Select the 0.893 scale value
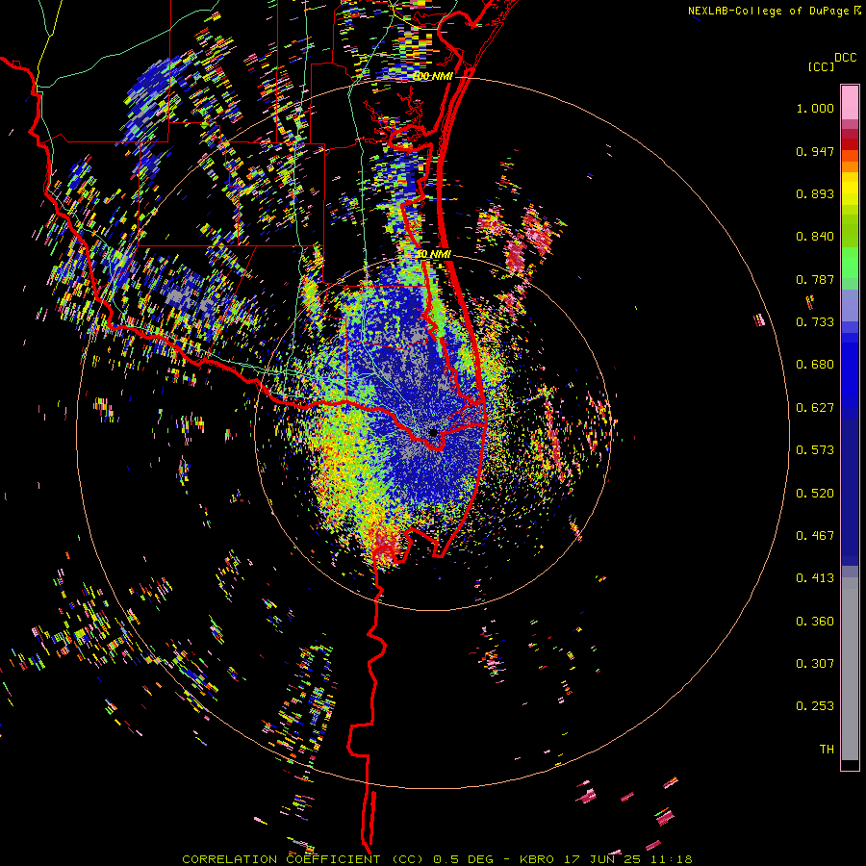866x866 pixels. click(815, 193)
